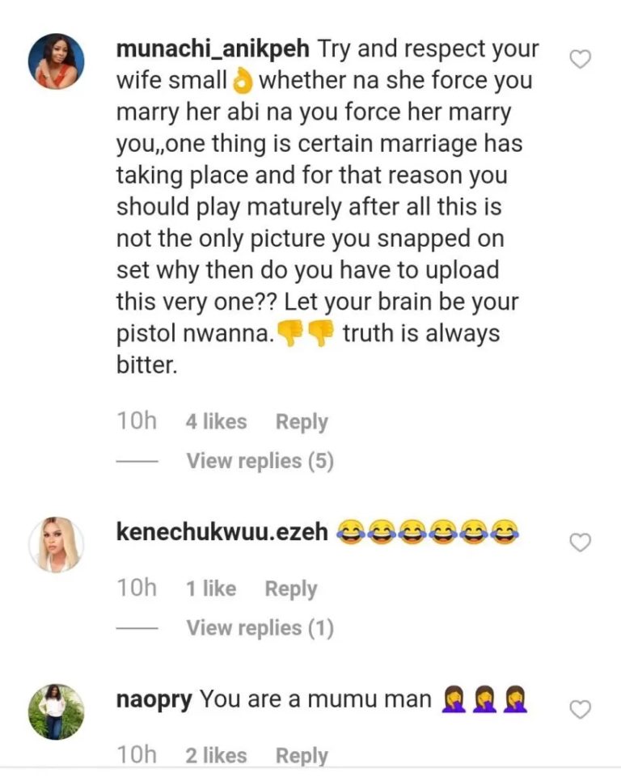Open munachi_anikpeh username link

click(x=213, y=48)
